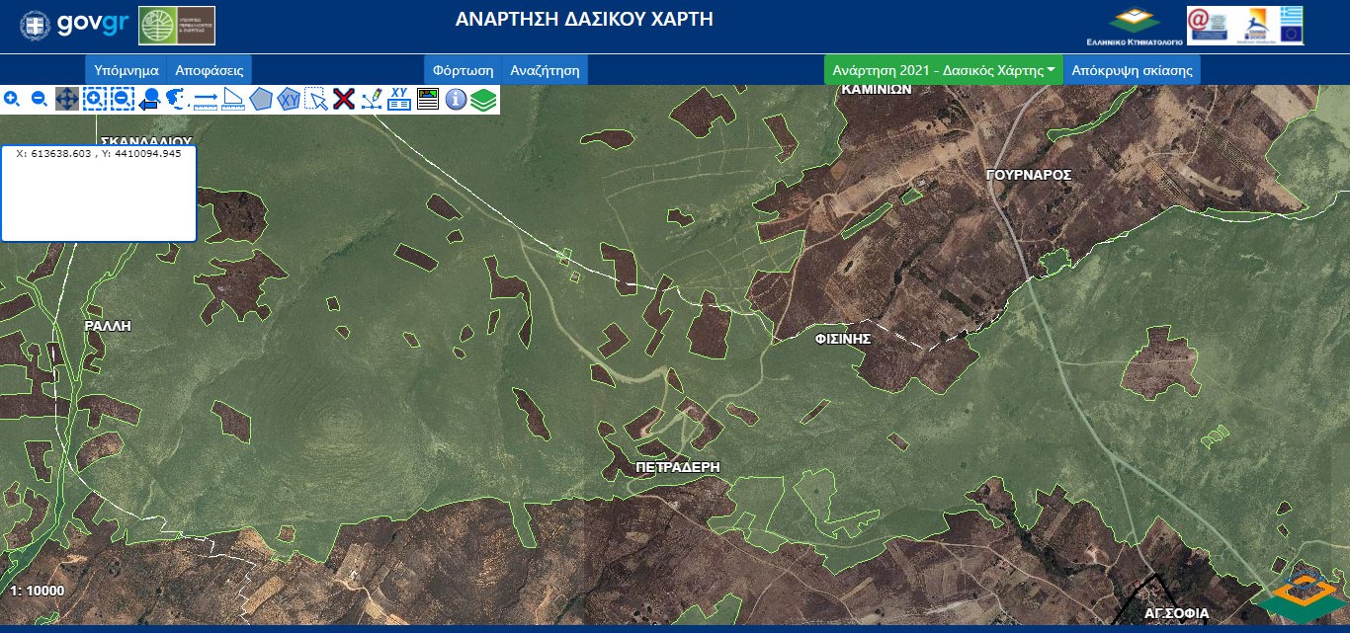Viewport: 1350px width, 633px height.
Task: Go back to previous map view
Action: tap(150, 99)
